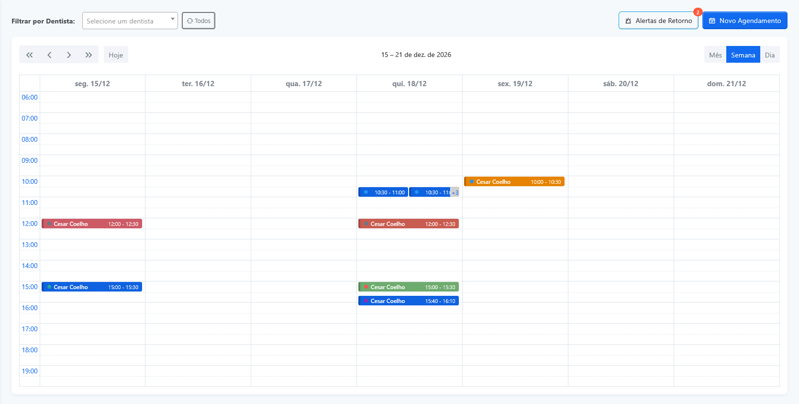Jump forward with the double-right arrow

click(89, 55)
